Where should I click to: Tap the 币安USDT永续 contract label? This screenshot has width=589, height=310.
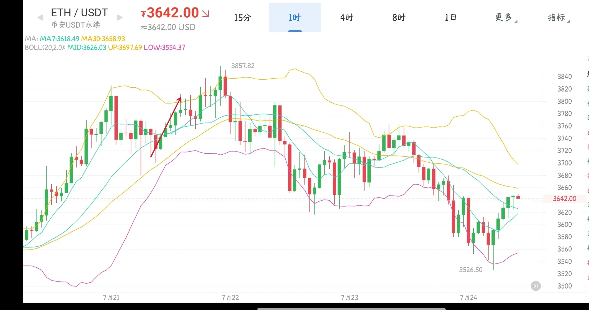(76, 25)
